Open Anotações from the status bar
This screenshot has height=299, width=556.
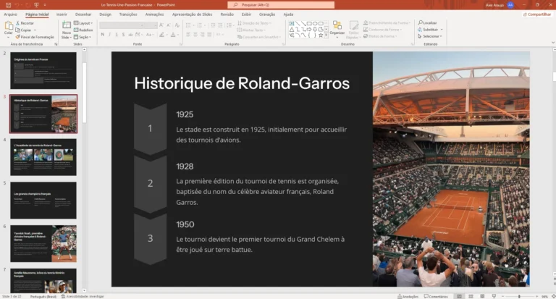coord(408,297)
